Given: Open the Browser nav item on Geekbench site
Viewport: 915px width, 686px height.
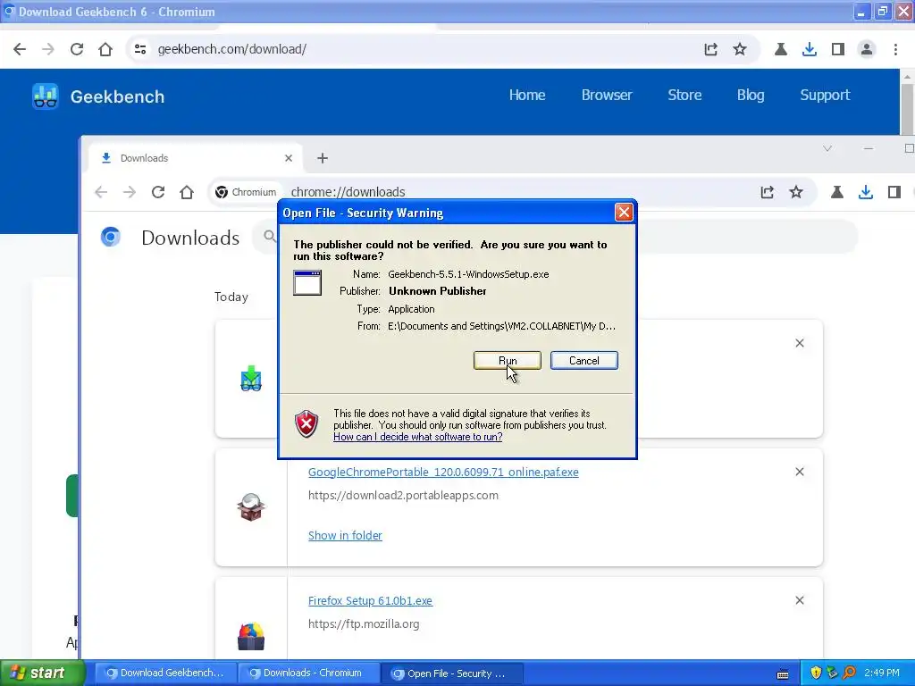Looking at the screenshot, I should pyautogui.click(x=607, y=95).
